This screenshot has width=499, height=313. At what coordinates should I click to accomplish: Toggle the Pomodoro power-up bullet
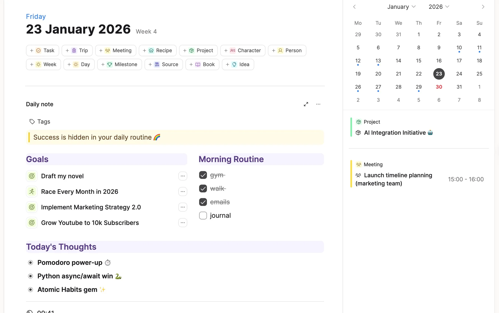click(x=31, y=263)
